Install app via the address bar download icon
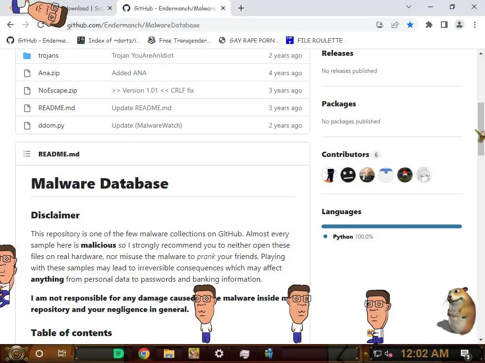Viewport: 485px width, 363px height. (379, 25)
